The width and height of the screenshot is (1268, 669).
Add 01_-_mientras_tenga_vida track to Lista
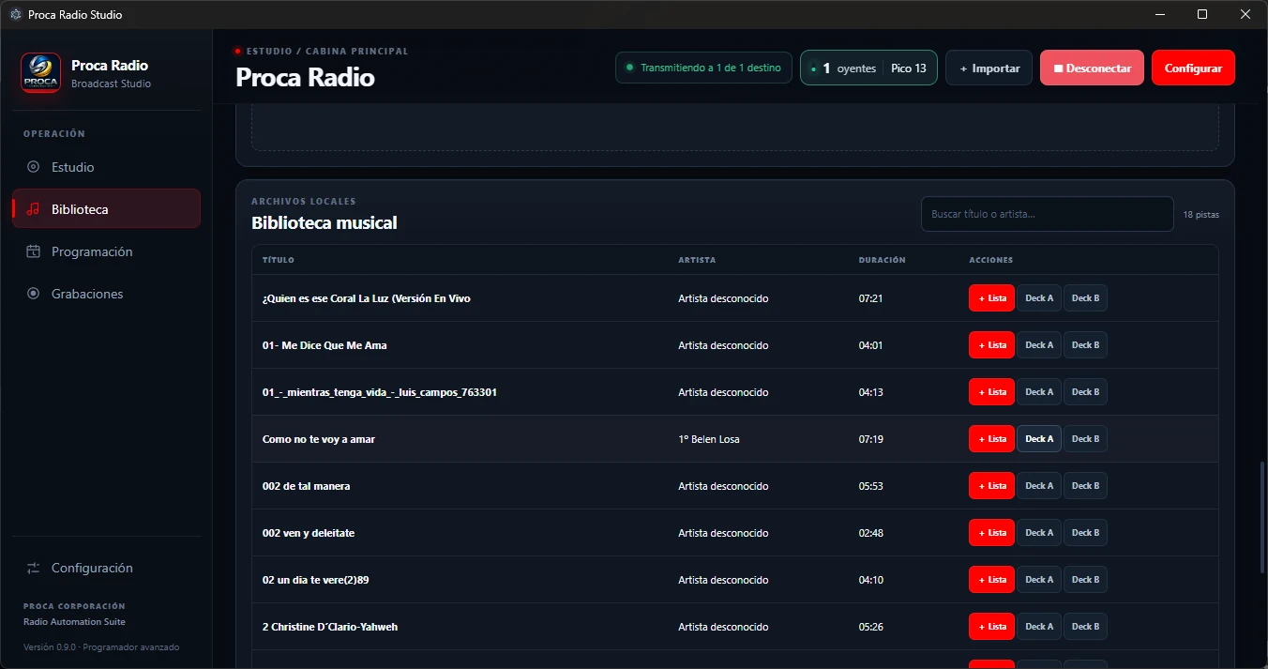[991, 392]
